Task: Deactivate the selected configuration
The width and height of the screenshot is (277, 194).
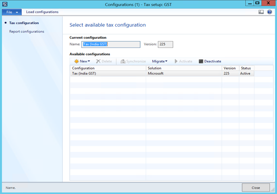Action: 210,61
